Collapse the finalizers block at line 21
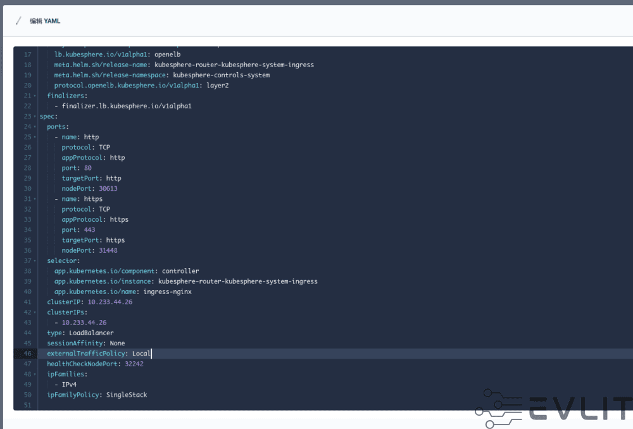 35,96
